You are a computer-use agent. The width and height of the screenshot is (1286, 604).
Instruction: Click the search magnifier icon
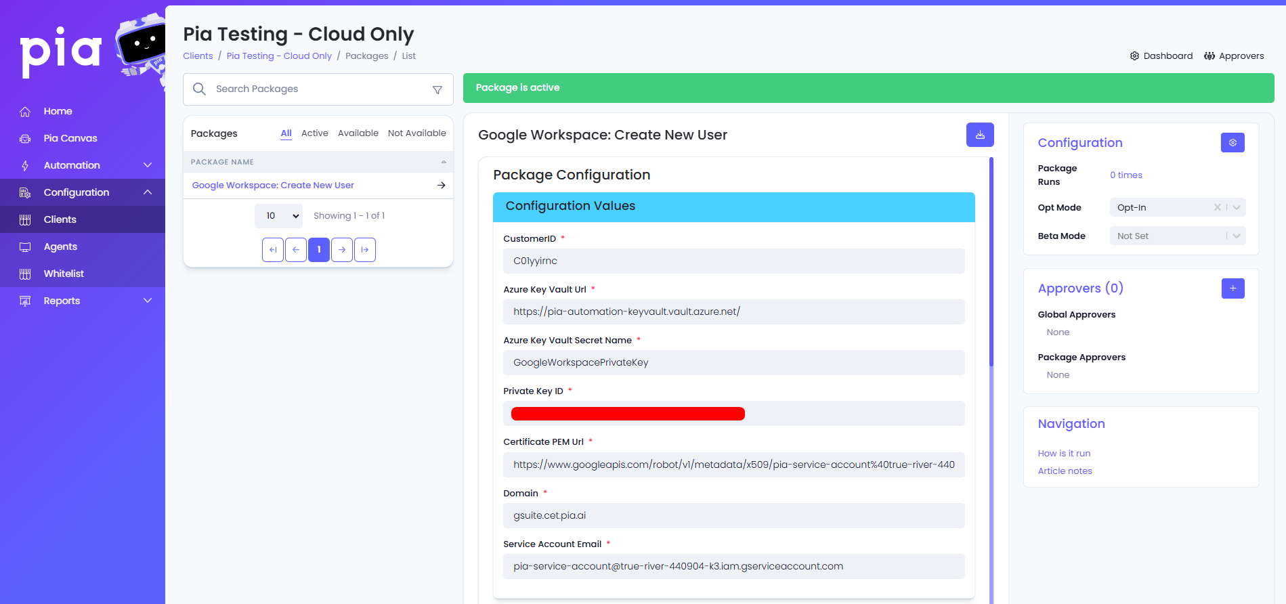click(x=199, y=89)
